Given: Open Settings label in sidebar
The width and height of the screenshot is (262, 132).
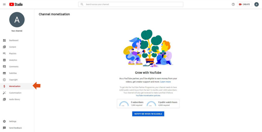Looking at the screenshot, I should (x=13, y=121).
